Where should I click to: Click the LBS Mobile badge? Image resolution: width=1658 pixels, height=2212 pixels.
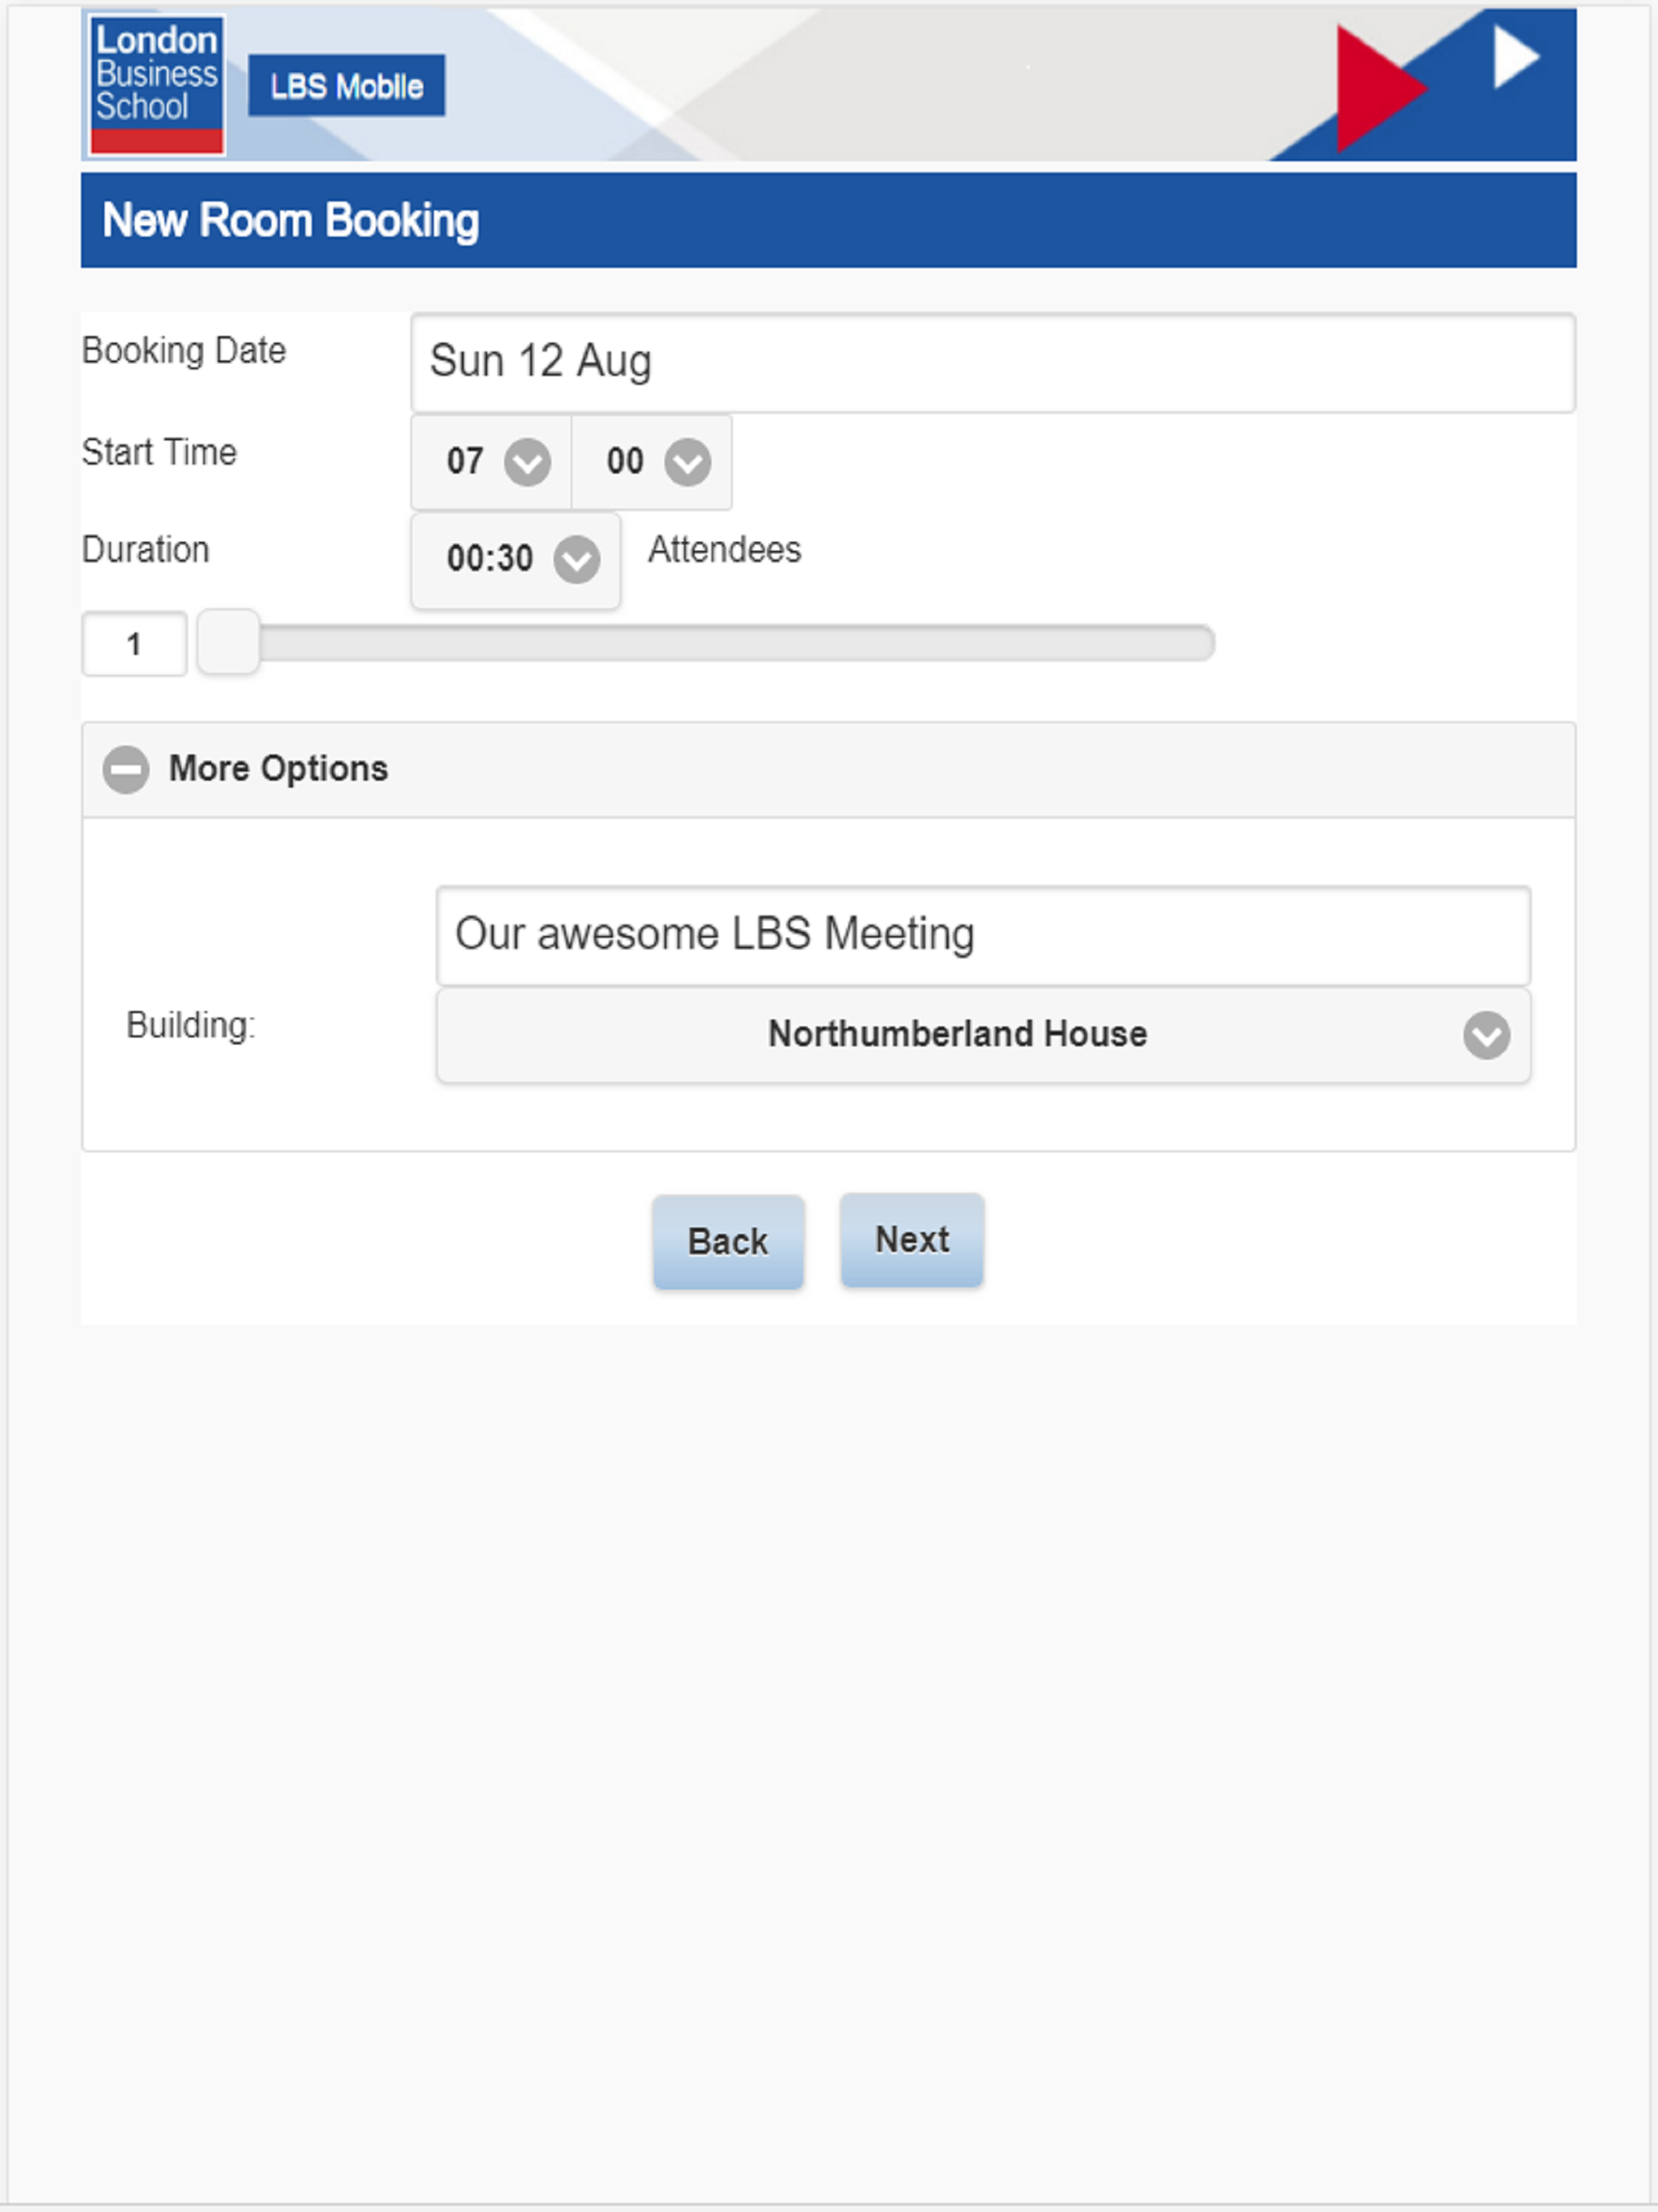(346, 86)
